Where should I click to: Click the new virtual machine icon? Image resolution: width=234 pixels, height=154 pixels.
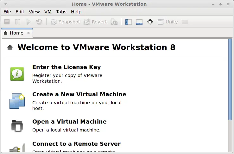17,101
